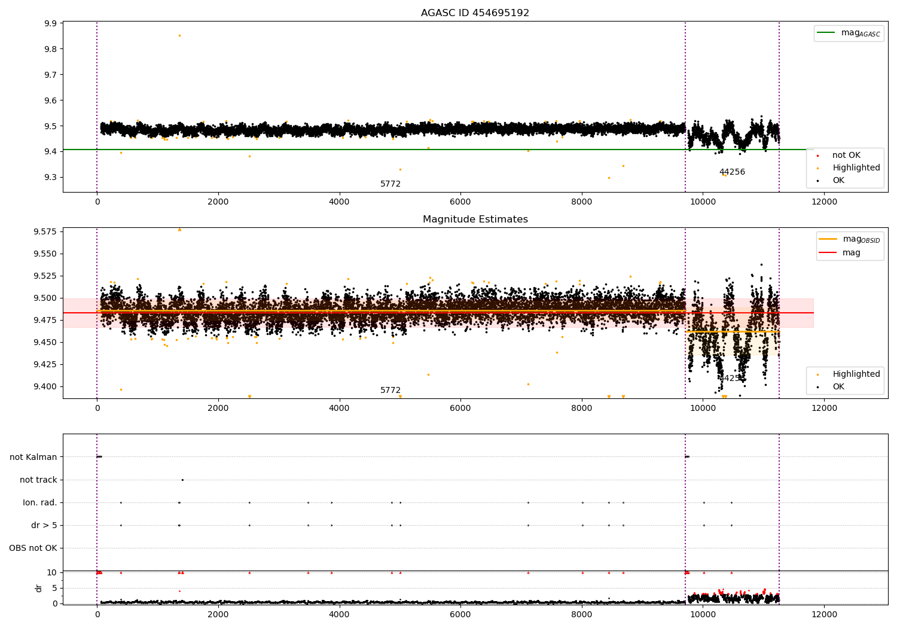Click the 5772 OBSID label in top plot

coord(390,184)
